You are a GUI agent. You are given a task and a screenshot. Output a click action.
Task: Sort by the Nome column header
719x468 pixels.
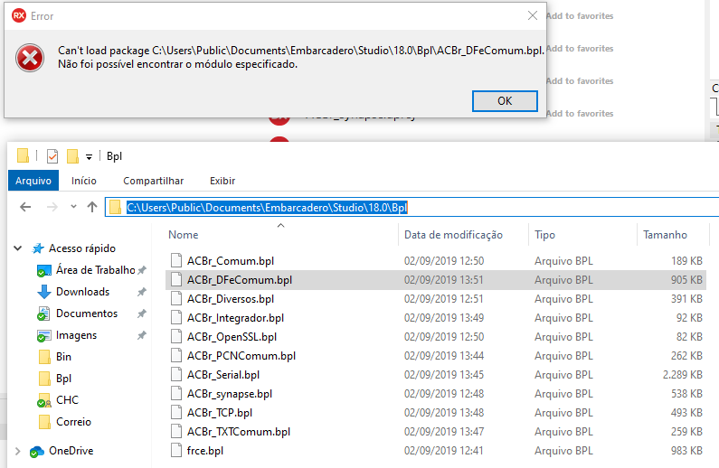183,235
